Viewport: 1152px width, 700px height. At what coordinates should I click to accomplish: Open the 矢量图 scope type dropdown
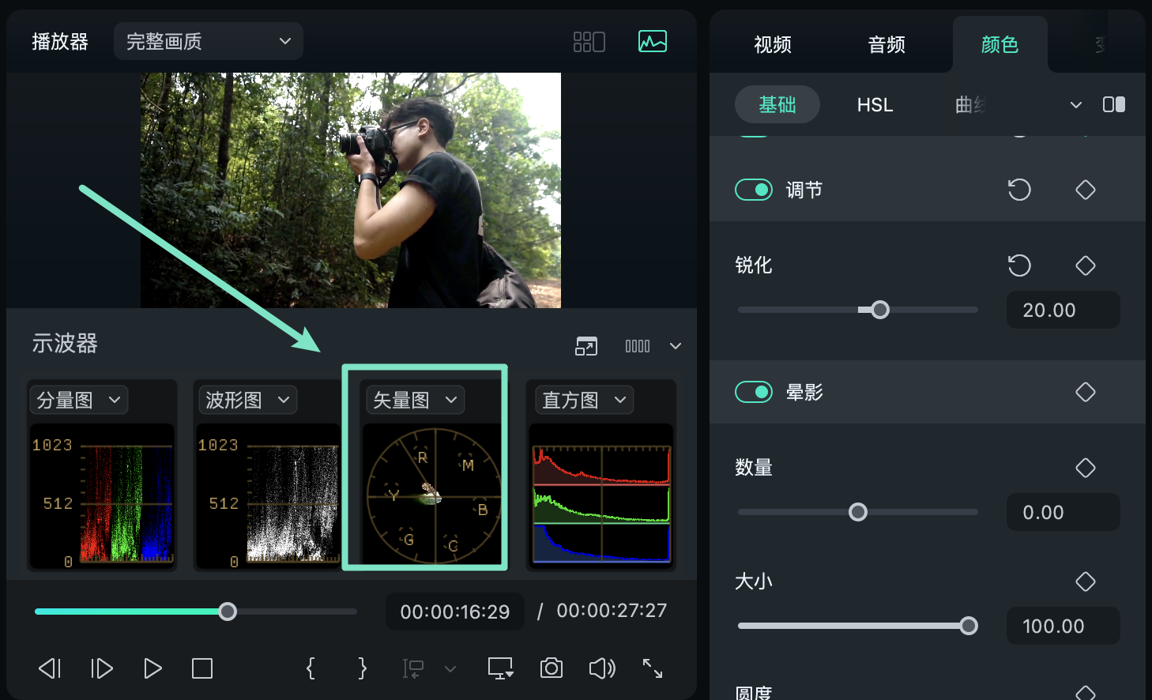click(x=414, y=400)
